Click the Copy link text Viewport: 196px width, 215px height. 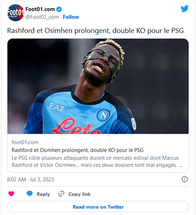coord(79,194)
